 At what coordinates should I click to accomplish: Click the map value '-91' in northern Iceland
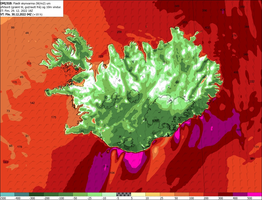point(155,50)
